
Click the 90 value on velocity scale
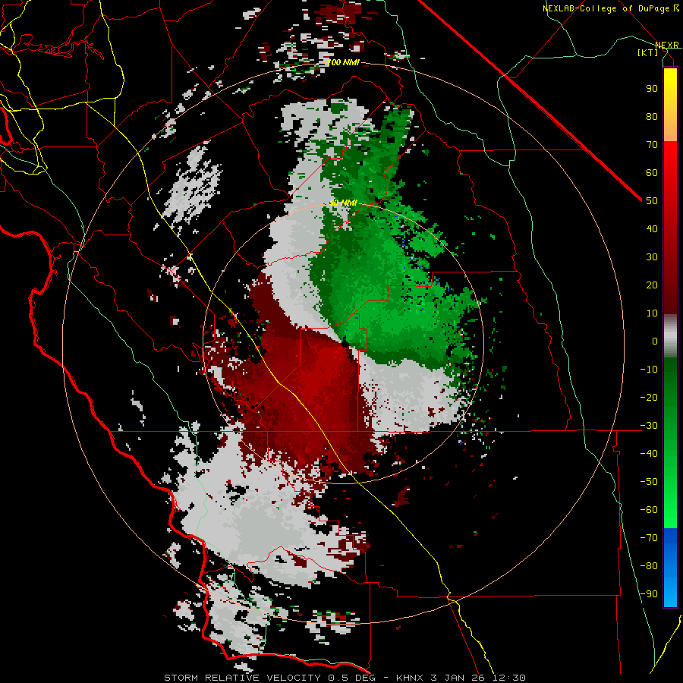(x=652, y=89)
